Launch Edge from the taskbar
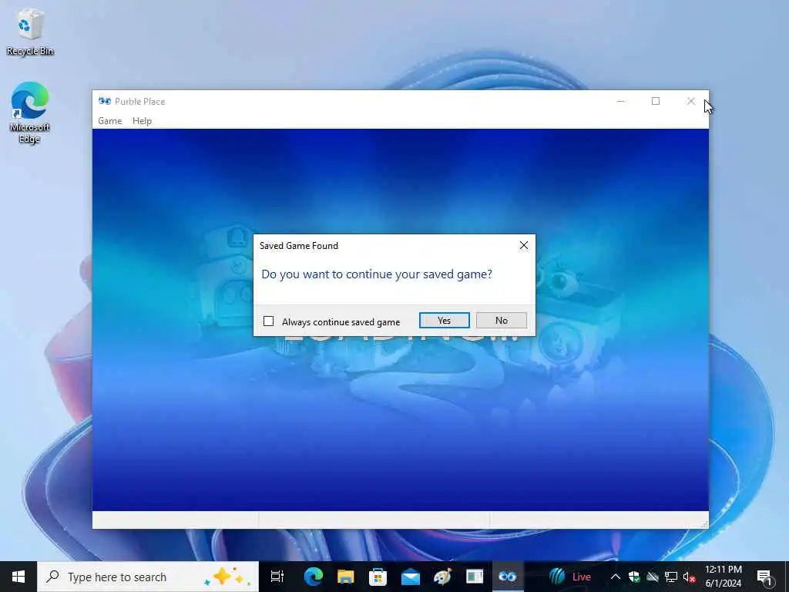The height and width of the screenshot is (592, 789). coord(313,577)
